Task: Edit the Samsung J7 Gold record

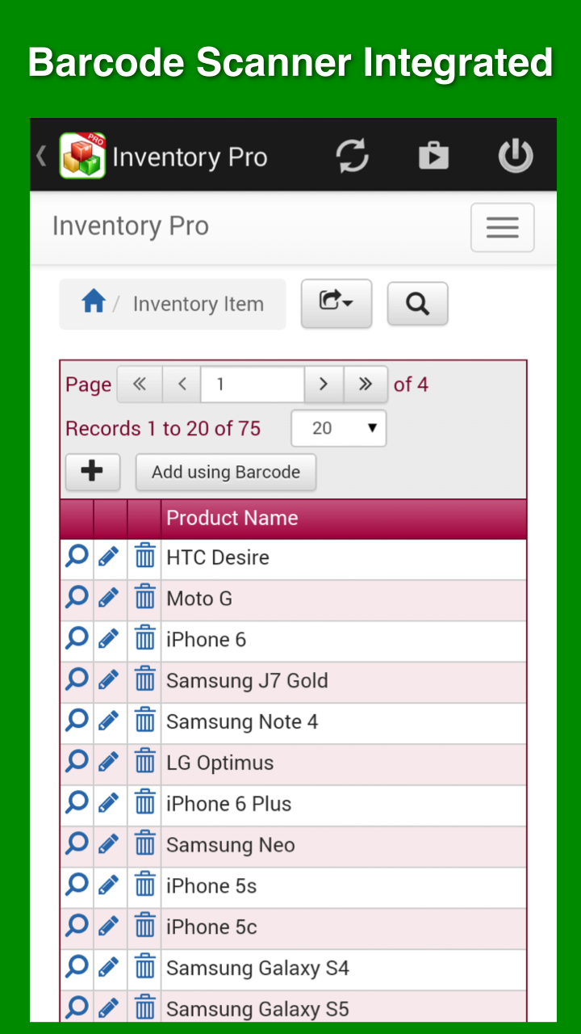Action: pyautogui.click(x=109, y=680)
